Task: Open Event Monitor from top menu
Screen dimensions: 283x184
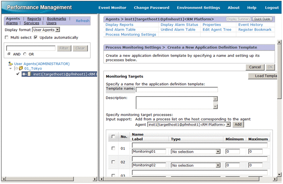Action: [x=112, y=7]
